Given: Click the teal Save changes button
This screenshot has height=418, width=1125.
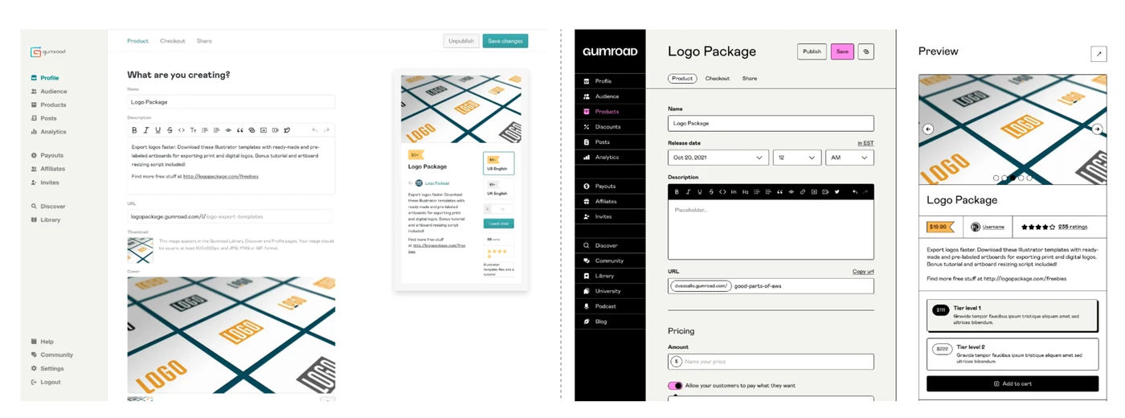Looking at the screenshot, I should click(x=505, y=41).
